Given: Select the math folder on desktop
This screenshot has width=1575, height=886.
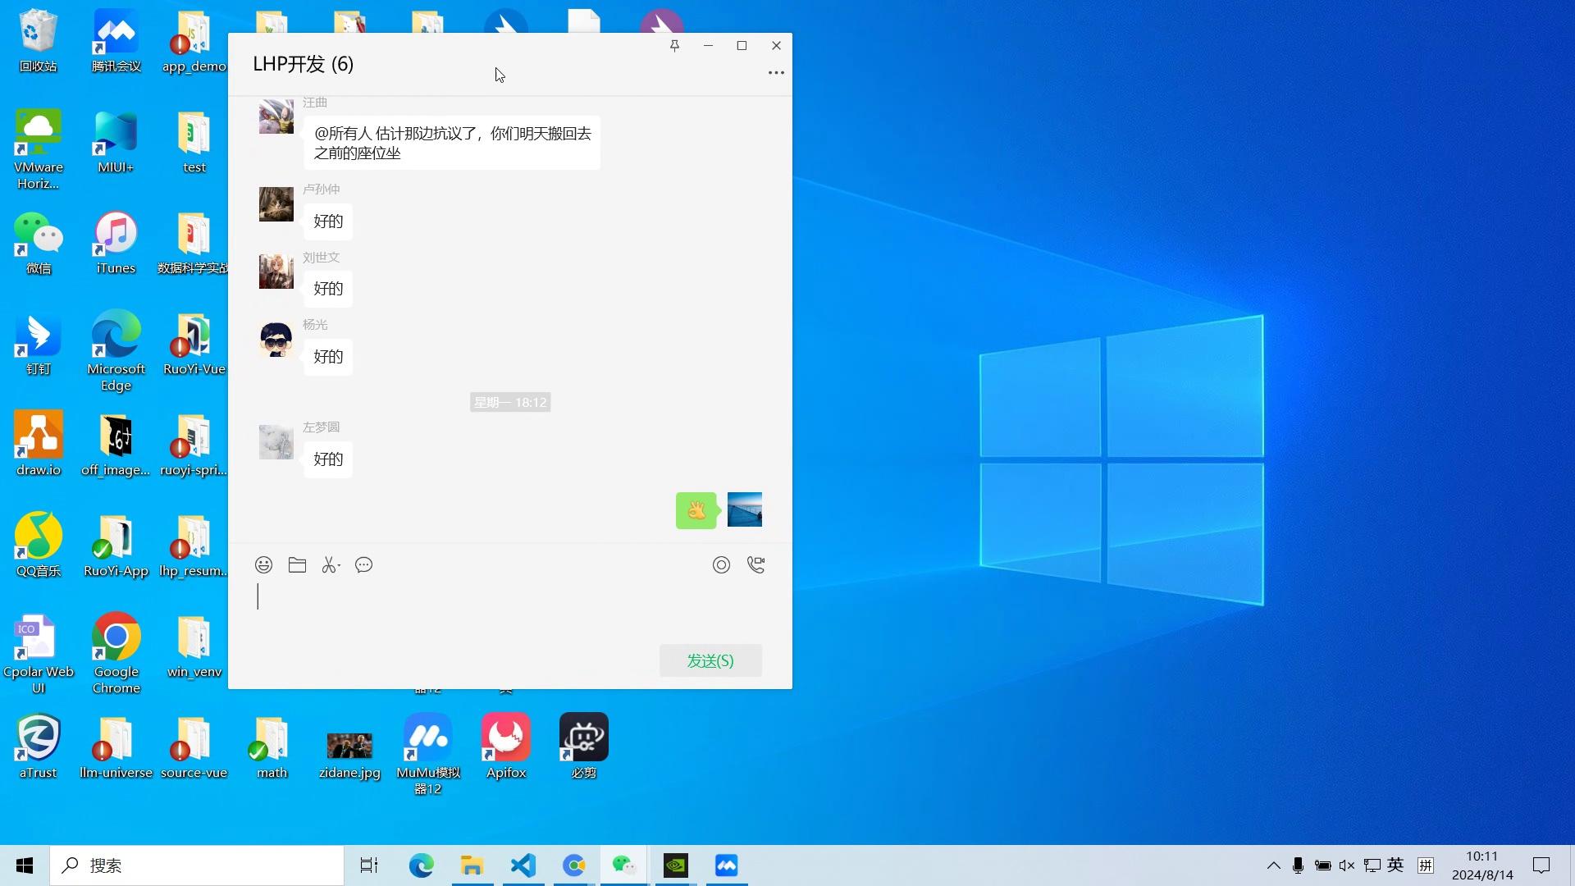Looking at the screenshot, I should [x=272, y=747].
